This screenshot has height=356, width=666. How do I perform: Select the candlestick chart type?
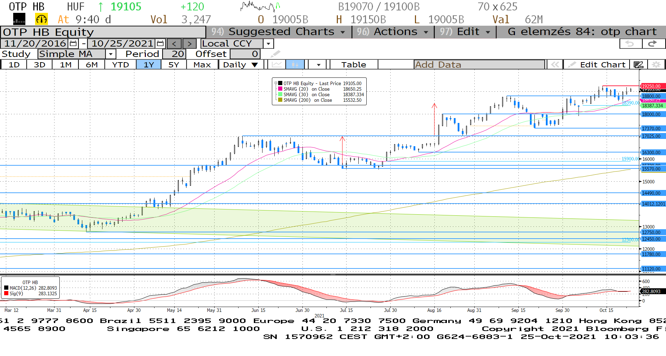tap(295, 65)
